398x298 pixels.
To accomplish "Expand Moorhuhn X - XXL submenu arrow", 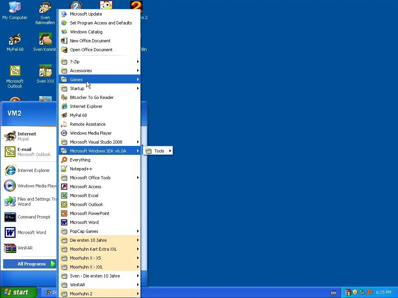I will 138,267.
